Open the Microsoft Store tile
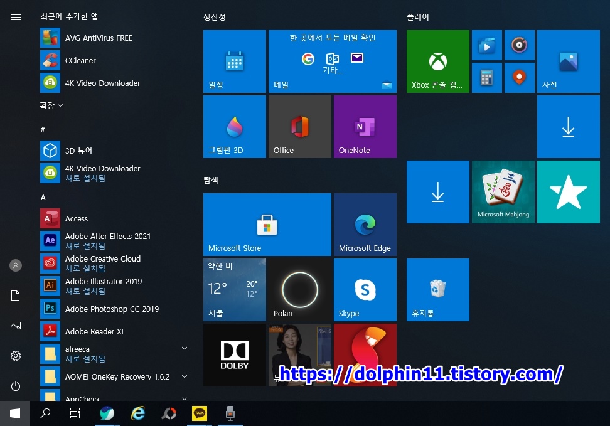Image resolution: width=610 pixels, height=426 pixels. tap(267, 225)
